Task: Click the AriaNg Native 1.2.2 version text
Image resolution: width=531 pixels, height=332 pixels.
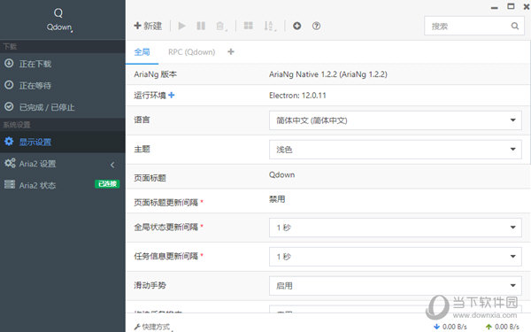Action: [x=327, y=74]
